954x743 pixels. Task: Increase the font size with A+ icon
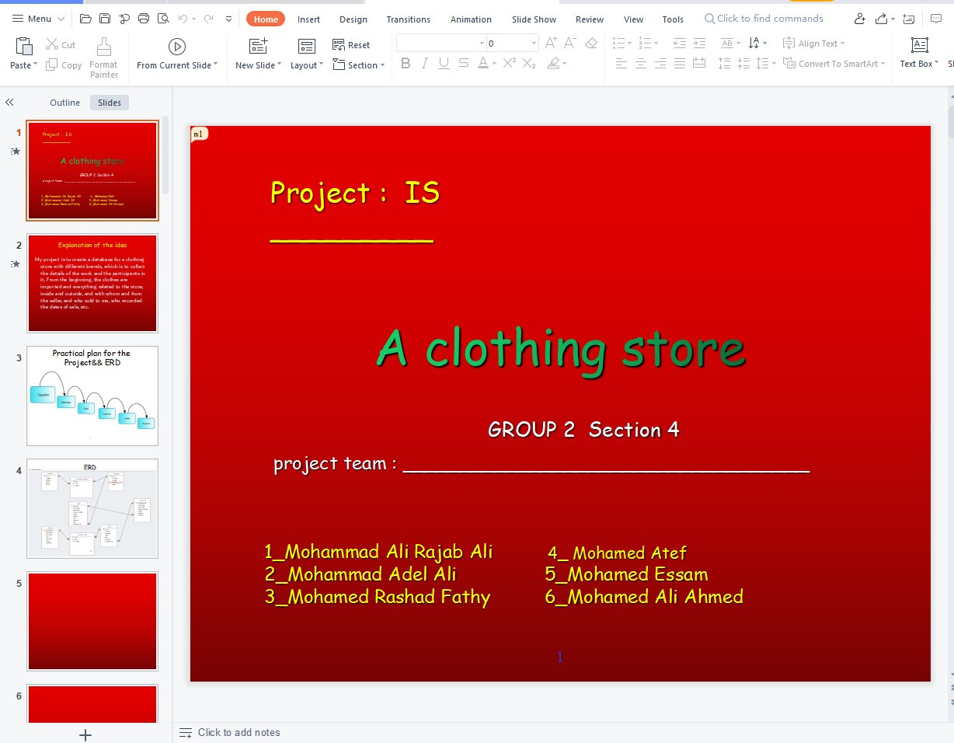pyautogui.click(x=550, y=44)
